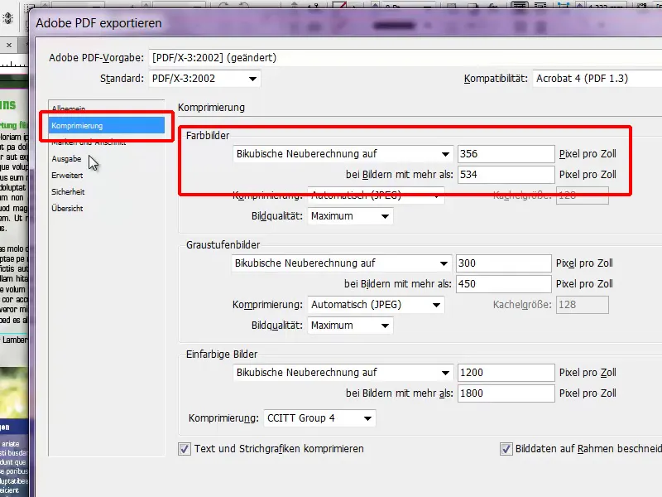The image size is (662, 497).
Task: Open the Adobe PDF-Vorgabe preset dropdown
Action: click(x=405, y=57)
